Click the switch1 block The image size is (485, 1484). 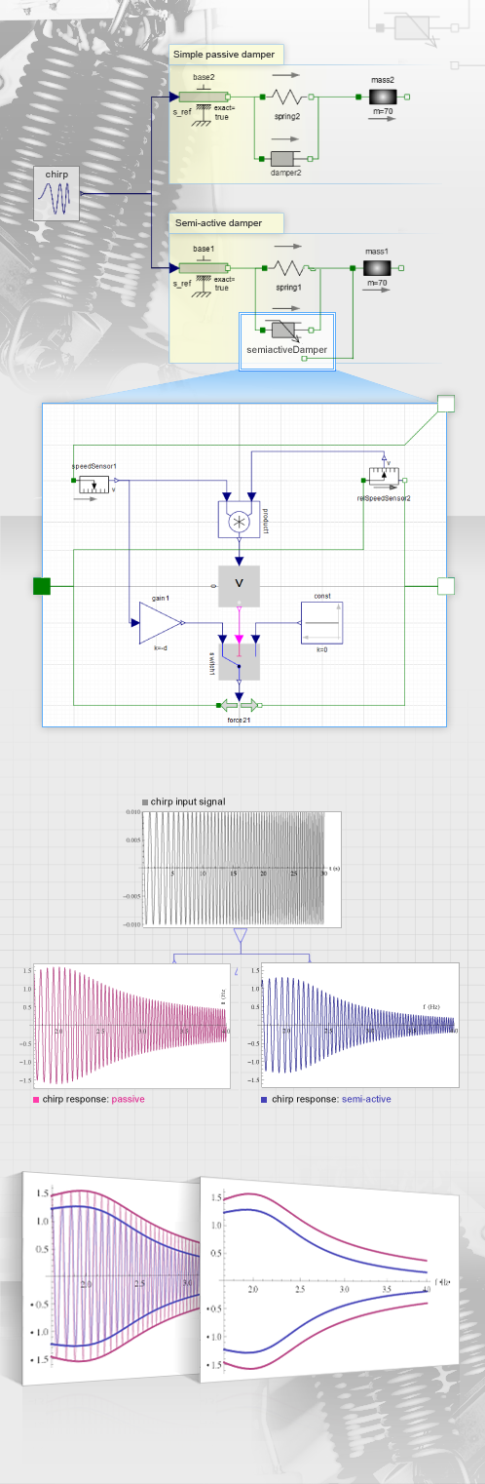click(x=239, y=660)
